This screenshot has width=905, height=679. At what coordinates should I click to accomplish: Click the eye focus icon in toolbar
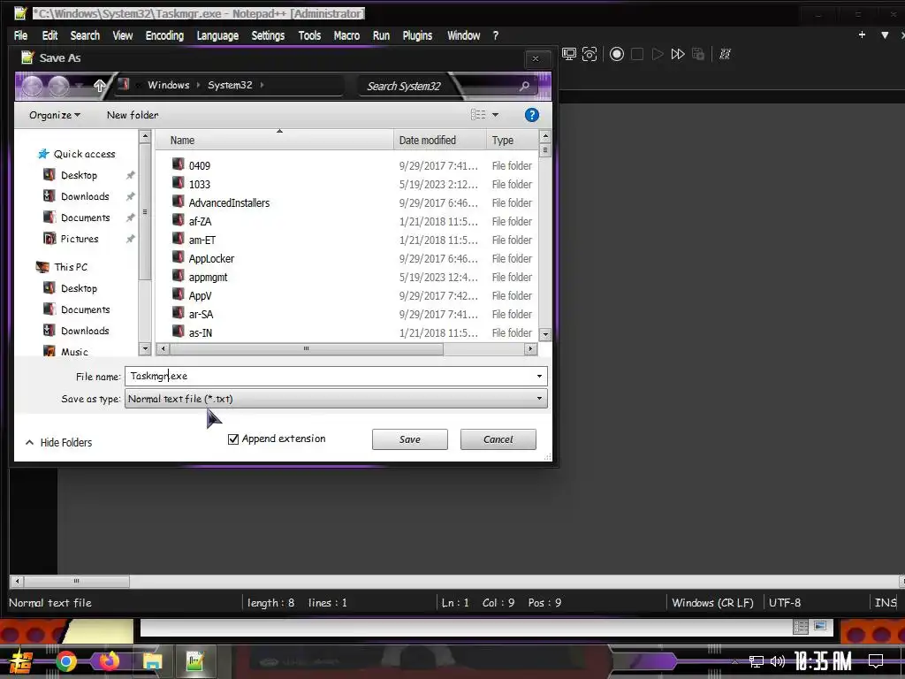click(589, 54)
